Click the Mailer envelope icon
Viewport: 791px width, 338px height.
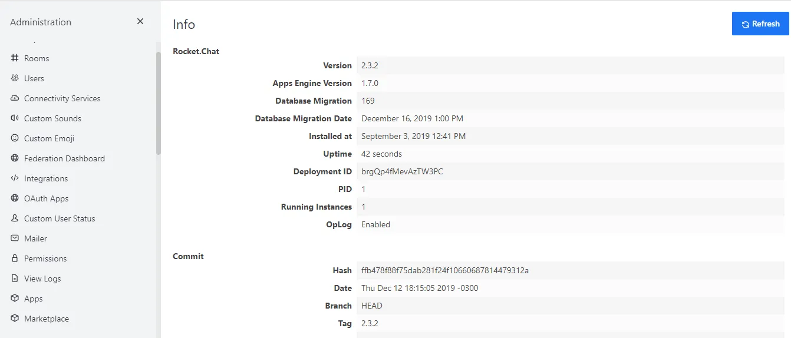(15, 238)
